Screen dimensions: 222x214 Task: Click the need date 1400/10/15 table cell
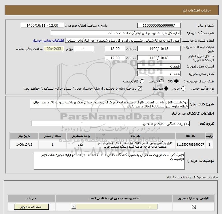pos(24,144)
